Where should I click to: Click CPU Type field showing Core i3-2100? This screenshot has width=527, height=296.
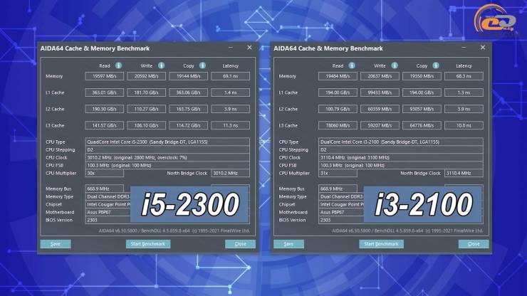pos(401,142)
